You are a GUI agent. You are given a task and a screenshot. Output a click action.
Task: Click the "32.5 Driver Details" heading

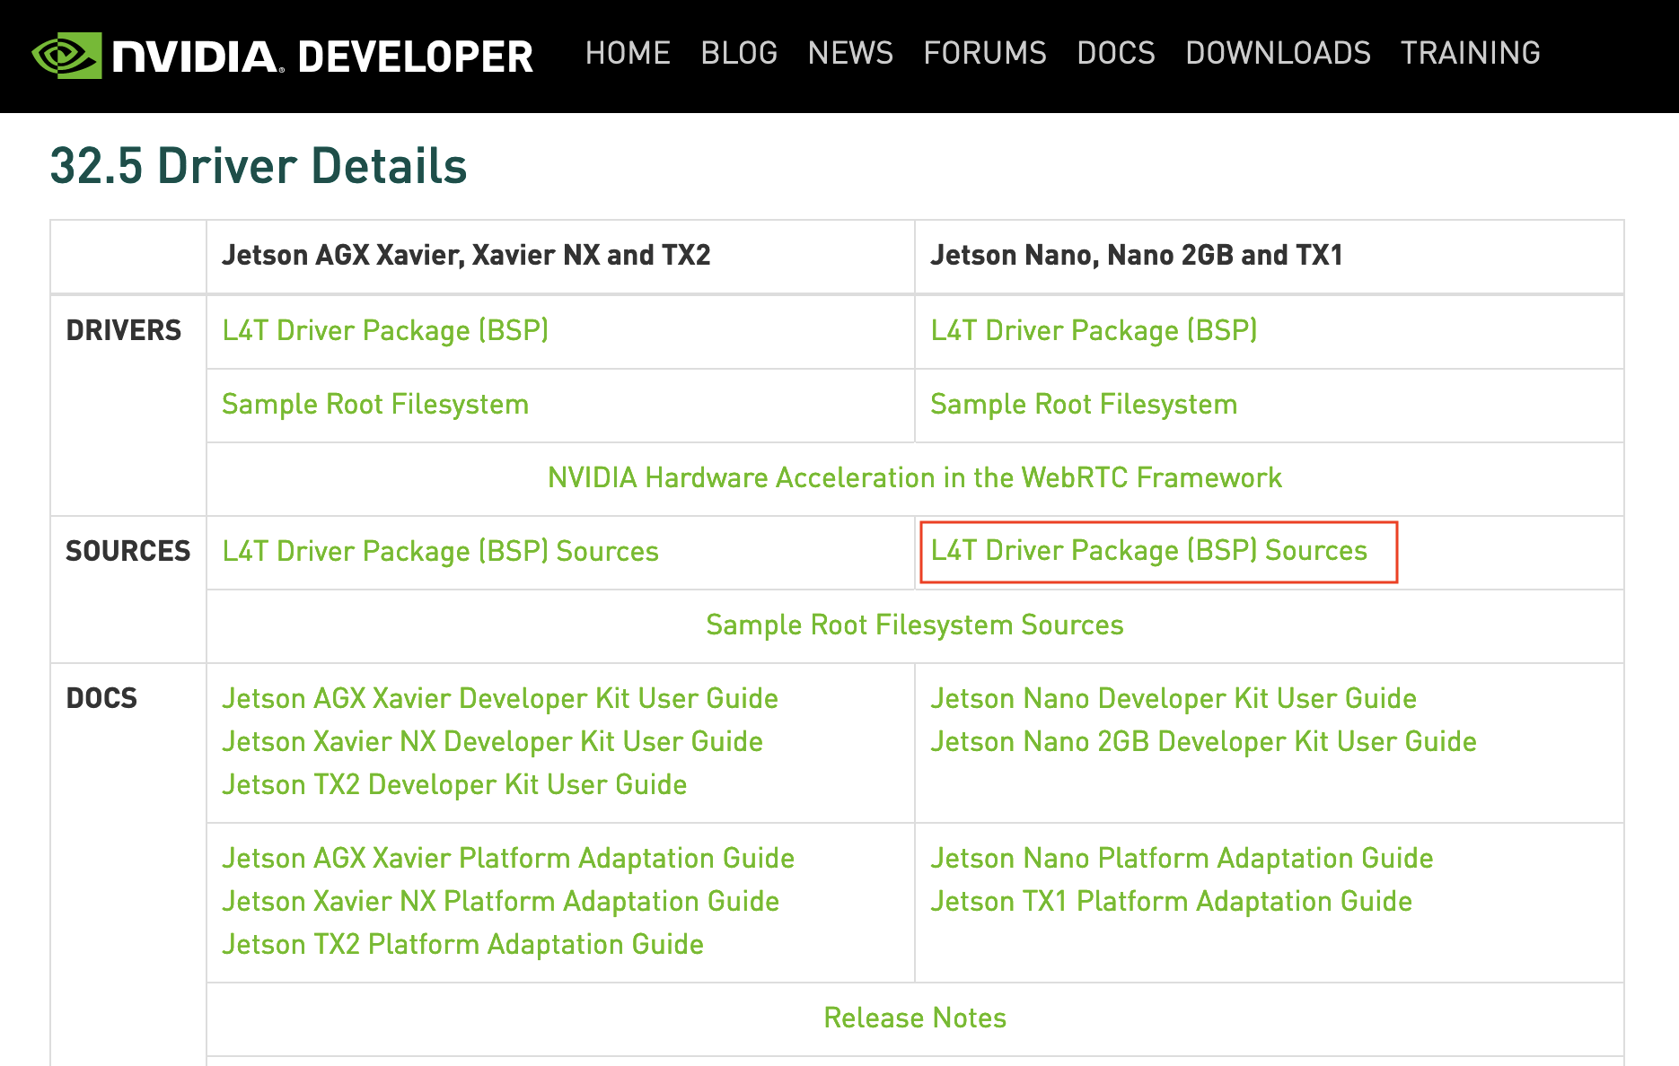(259, 166)
